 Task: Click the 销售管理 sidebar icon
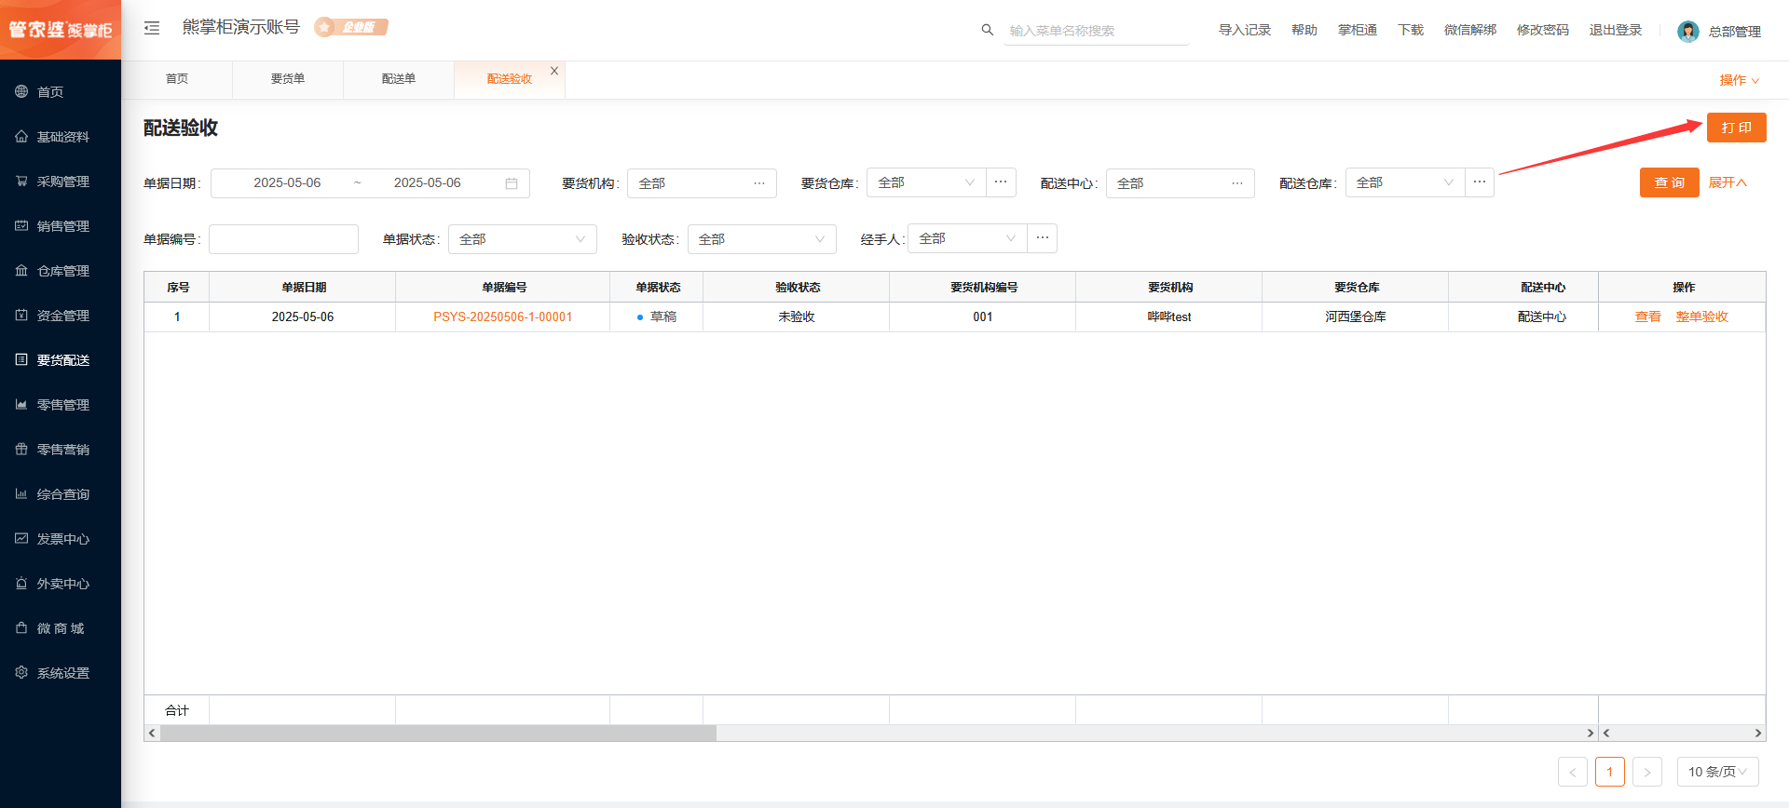[x=21, y=225]
